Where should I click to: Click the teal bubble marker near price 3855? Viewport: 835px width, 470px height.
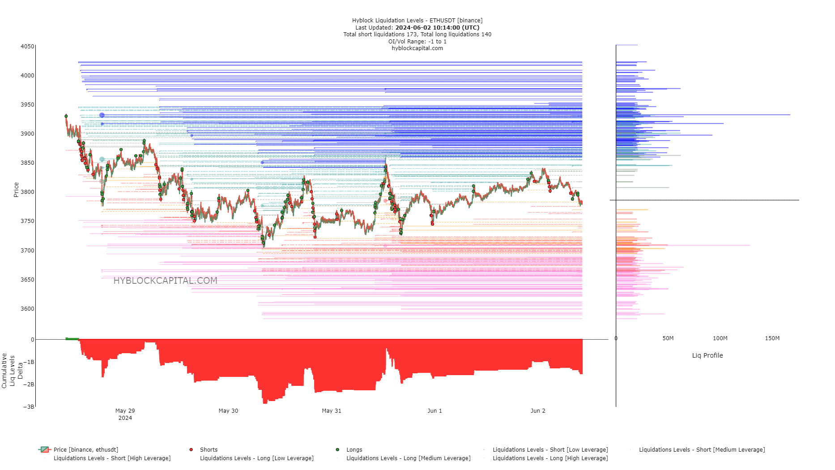pos(102,159)
